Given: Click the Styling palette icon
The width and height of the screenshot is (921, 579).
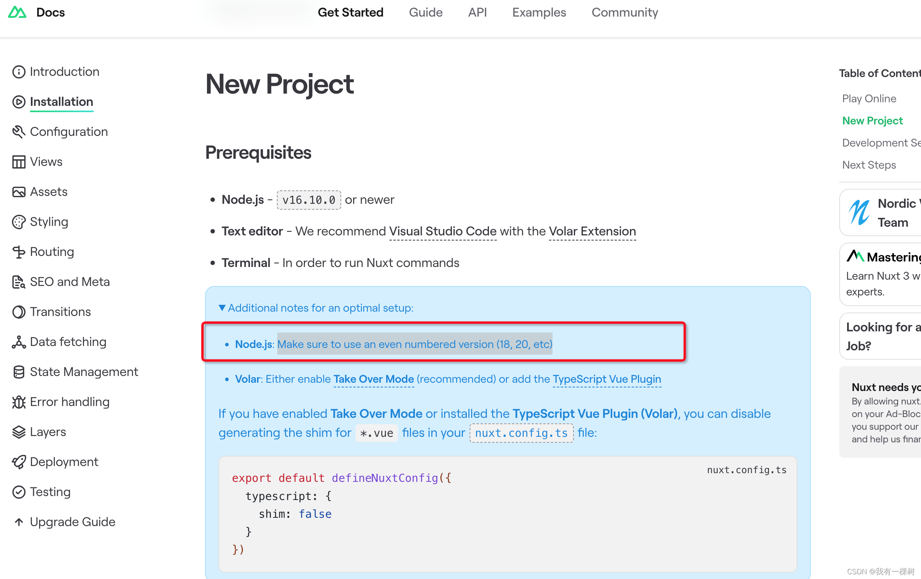Looking at the screenshot, I should 19,222.
